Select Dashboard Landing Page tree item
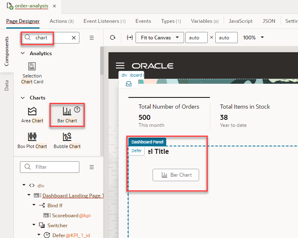Screen dimensions: 298x238 tap(69, 196)
